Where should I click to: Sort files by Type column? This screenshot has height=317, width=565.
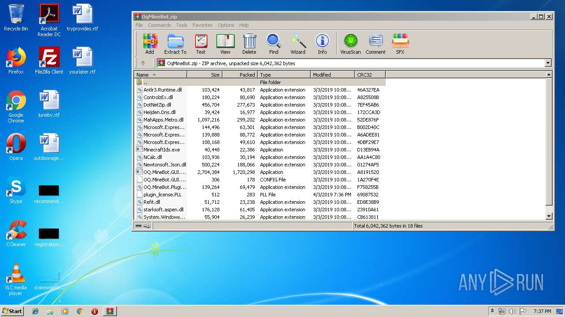284,75
